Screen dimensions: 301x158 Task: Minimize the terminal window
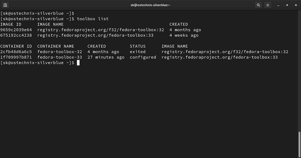tap(278, 5)
